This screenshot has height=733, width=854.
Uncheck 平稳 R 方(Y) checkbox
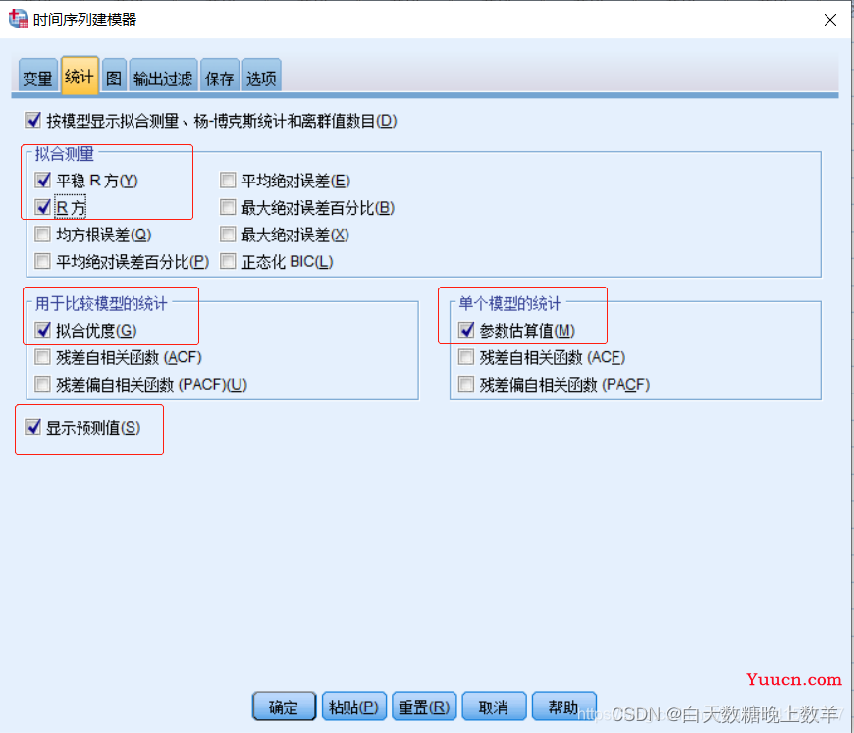(42, 181)
